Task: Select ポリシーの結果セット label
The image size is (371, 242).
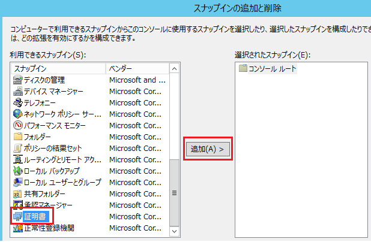Action: 53,149
